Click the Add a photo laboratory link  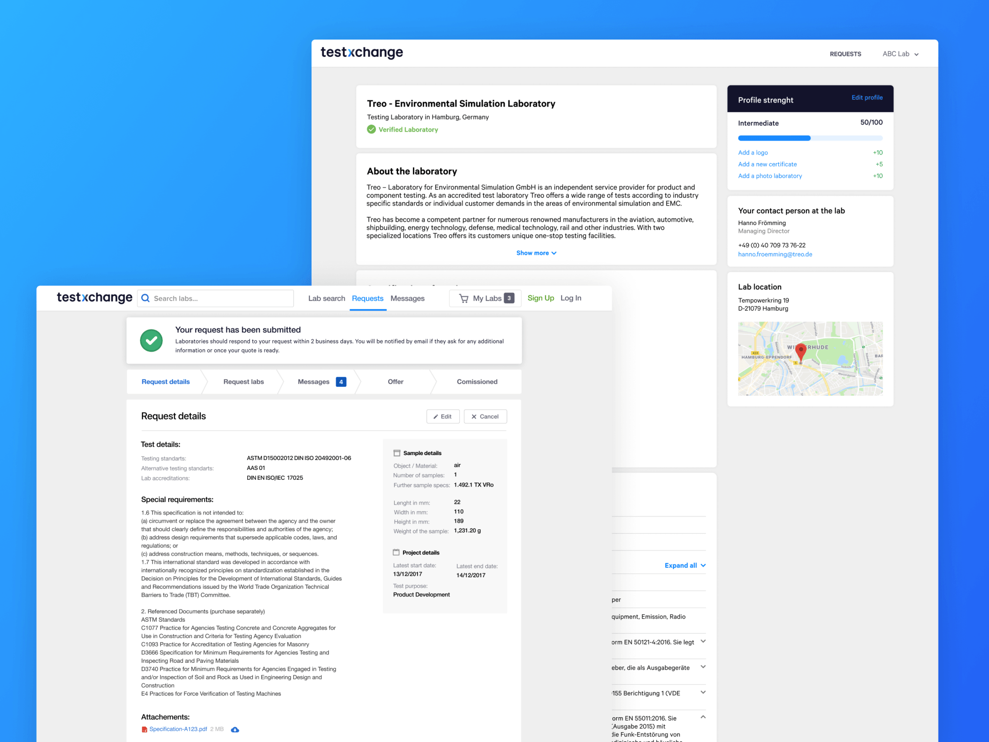tap(770, 176)
